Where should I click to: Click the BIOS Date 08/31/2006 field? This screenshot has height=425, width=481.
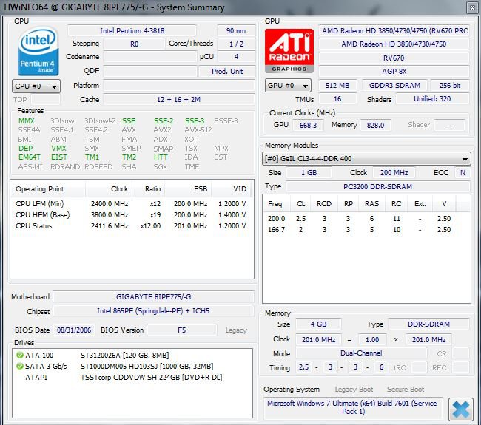tap(74, 330)
